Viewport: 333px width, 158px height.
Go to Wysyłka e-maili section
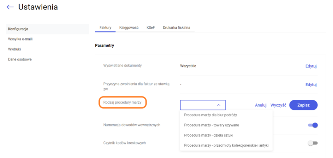coord(23,39)
